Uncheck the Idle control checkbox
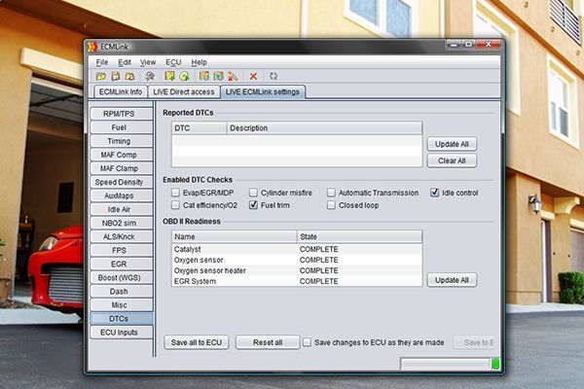The height and width of the screenshot is (389, 584). 435,193
